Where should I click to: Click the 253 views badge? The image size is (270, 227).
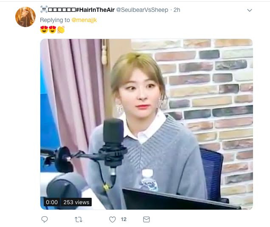tap(76, 202)
